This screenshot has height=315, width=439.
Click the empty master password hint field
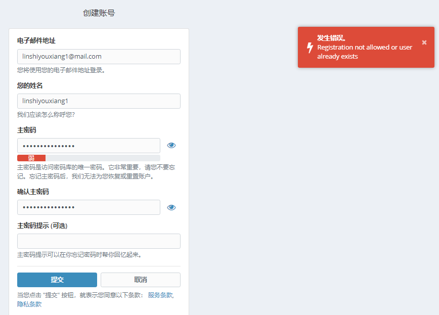tap(99, 241)
